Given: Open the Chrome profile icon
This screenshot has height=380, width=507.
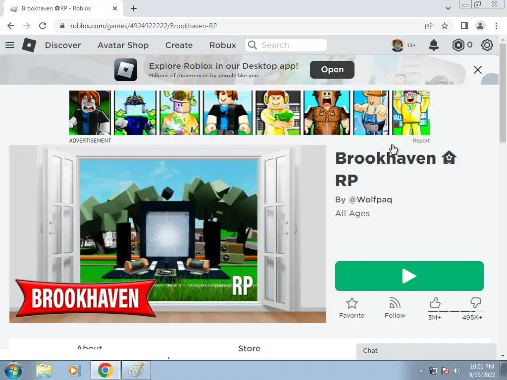Looking at the screenshot, I should click(x=480, y=26).
